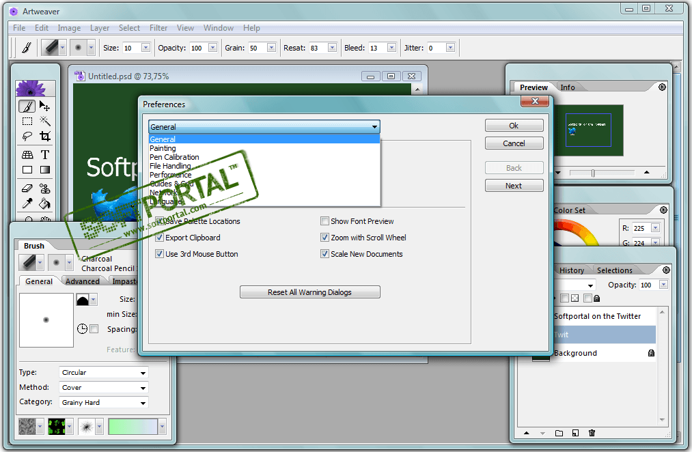This screenshot has height=452, width=692.
Task: Click the new layer group folder icon
Action: click(559, 433)
